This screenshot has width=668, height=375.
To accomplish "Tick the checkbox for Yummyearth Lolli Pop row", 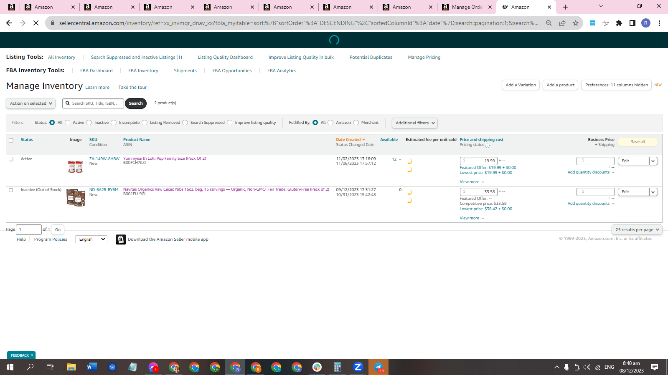I will [11, 159].
